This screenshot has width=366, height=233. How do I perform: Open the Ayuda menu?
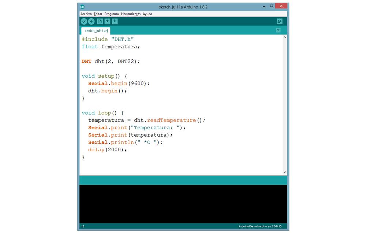(x=147, y=14)
